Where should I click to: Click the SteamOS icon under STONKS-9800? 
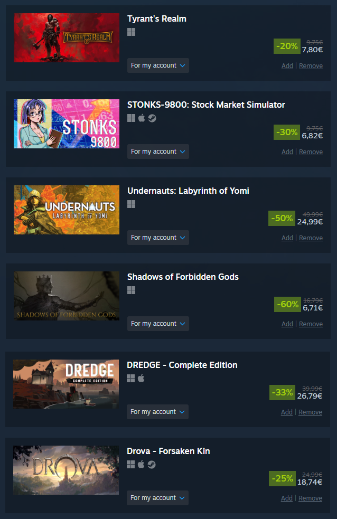[152, 118]
